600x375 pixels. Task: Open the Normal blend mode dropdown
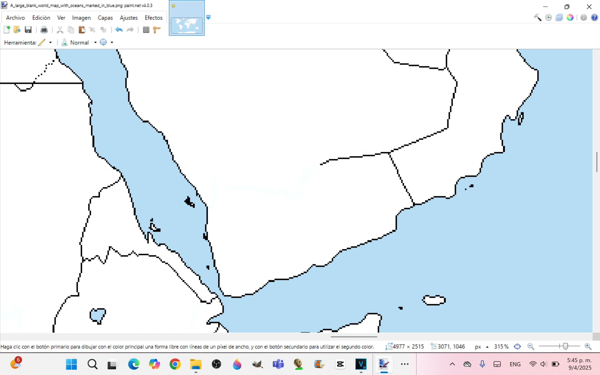(95, 42)
